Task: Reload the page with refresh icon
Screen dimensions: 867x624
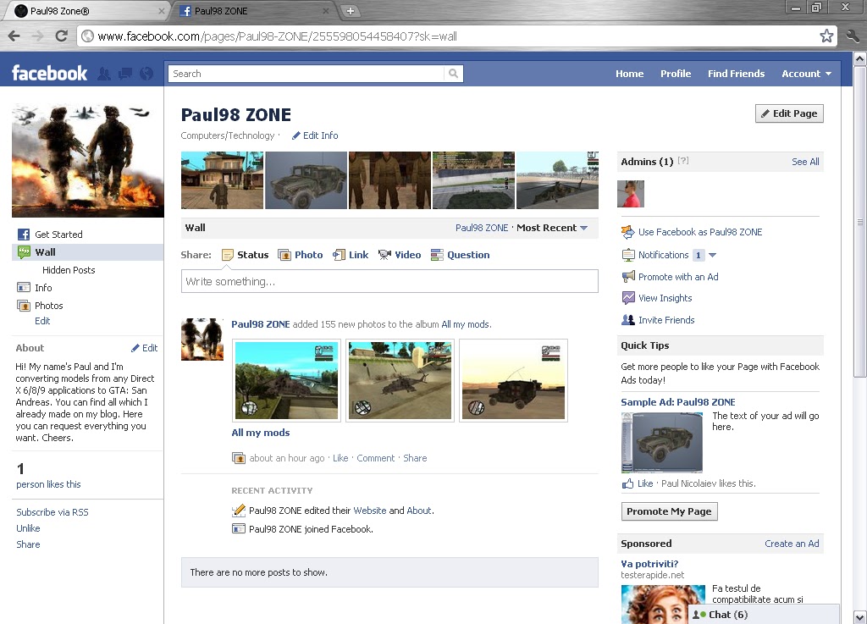Action: (x=61, y=36)
